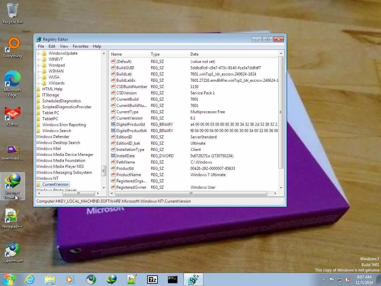
Task: Click the Action Center flag tray icon
Action: click(331, 280)
